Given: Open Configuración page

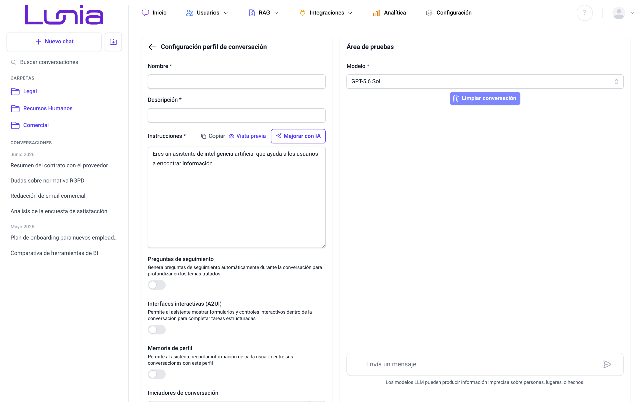Looking at the screenshot, I should (x=449, y=13).
